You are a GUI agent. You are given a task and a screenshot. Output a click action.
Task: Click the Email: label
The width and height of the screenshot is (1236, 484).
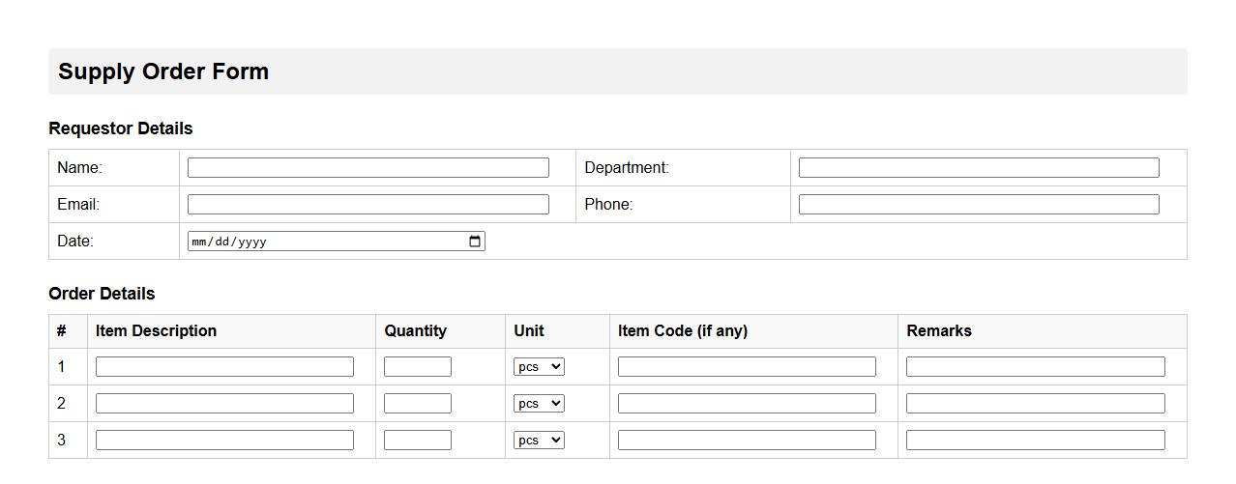point(78,205)
